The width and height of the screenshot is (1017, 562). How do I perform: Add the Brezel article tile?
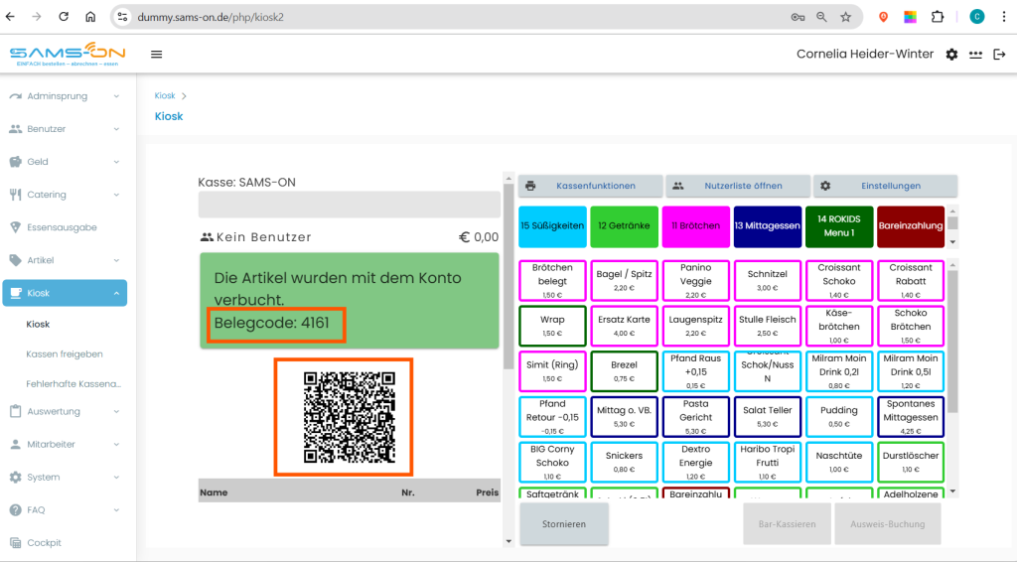click(x=624, y=371)
